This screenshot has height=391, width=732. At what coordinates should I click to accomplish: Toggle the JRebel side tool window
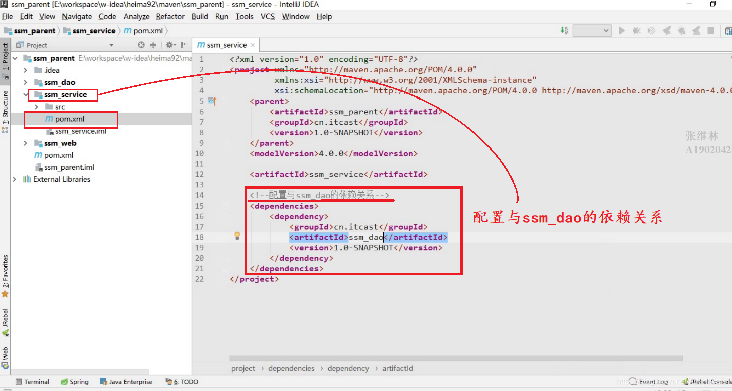click(5, 323)
